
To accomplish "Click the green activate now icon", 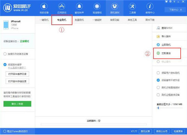I will click(158, 53).
